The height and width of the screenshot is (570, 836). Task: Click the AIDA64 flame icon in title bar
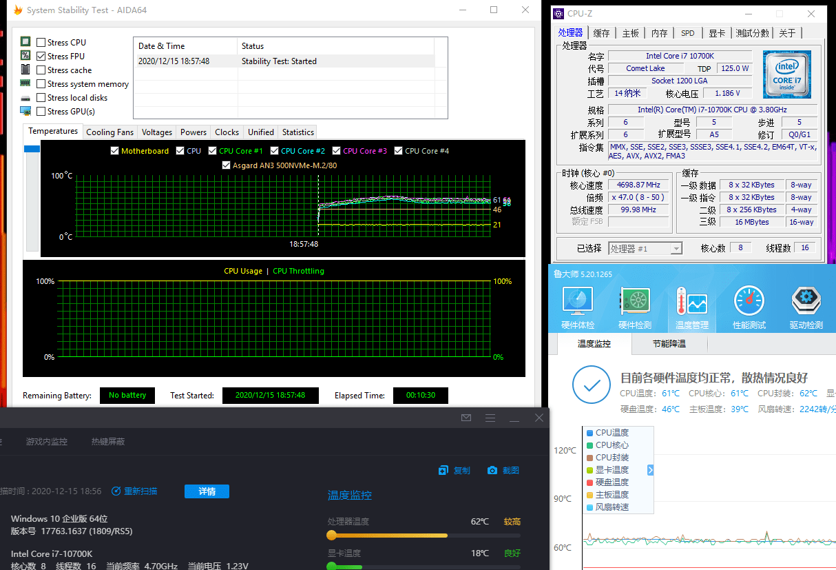(17, 10)
